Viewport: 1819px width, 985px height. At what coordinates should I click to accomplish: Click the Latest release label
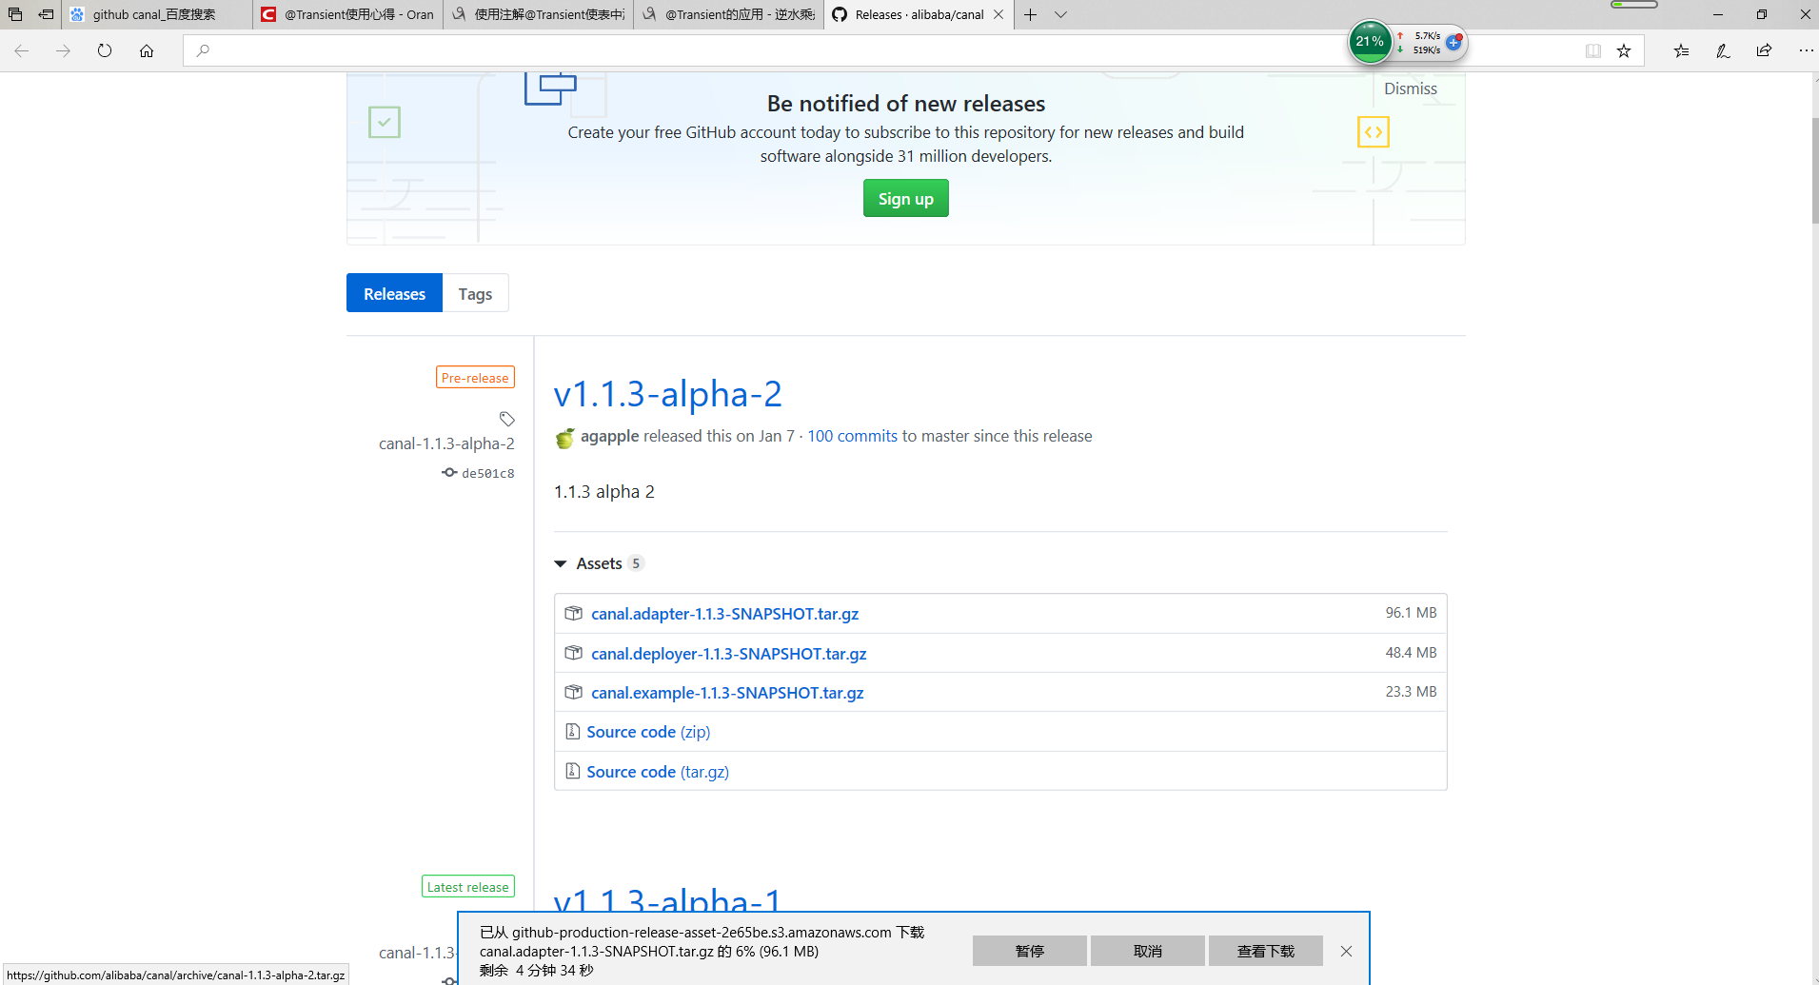coord(468,887)
